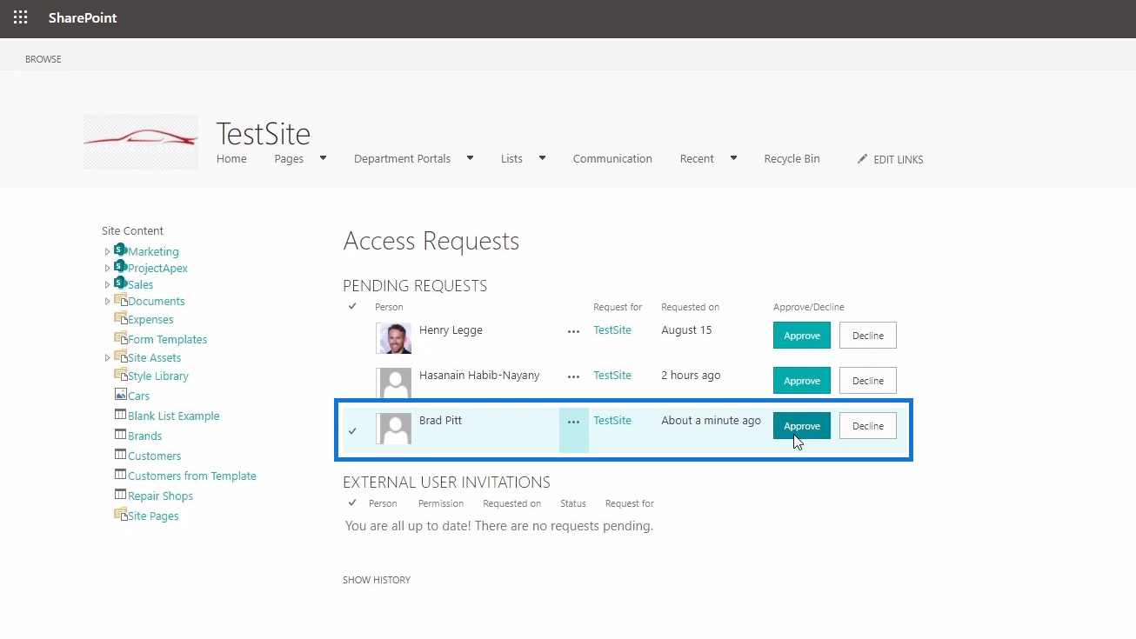Image resolution: width=1136 pixels, height=639 pixels.
Task: Click the TestSite car logo image
Action: [x=141, y=141]
